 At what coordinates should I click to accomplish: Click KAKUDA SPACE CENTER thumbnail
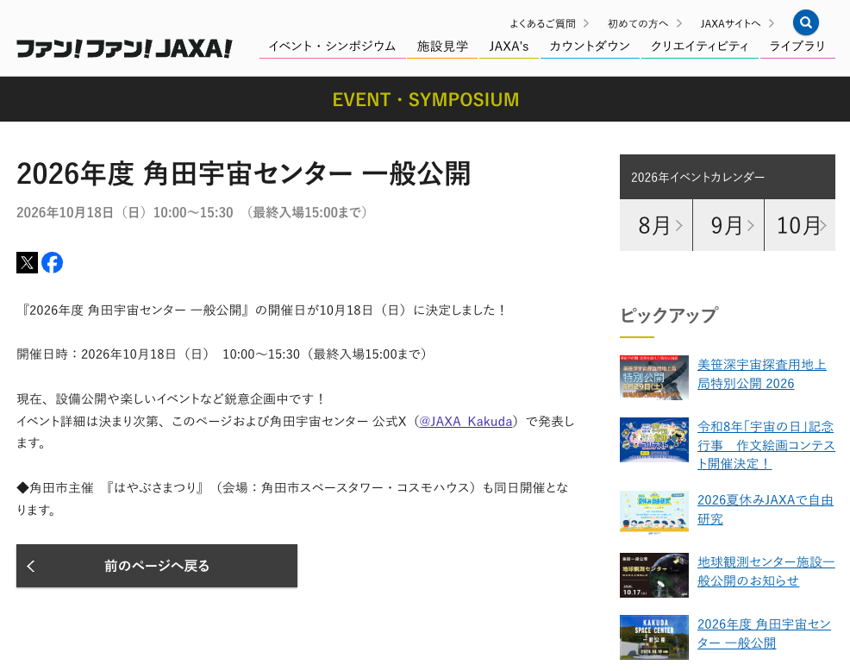(653, 637)
